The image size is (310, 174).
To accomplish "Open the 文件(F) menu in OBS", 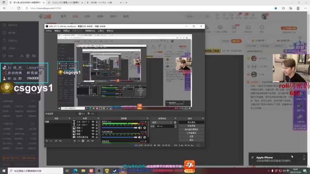I will (49, 31).
